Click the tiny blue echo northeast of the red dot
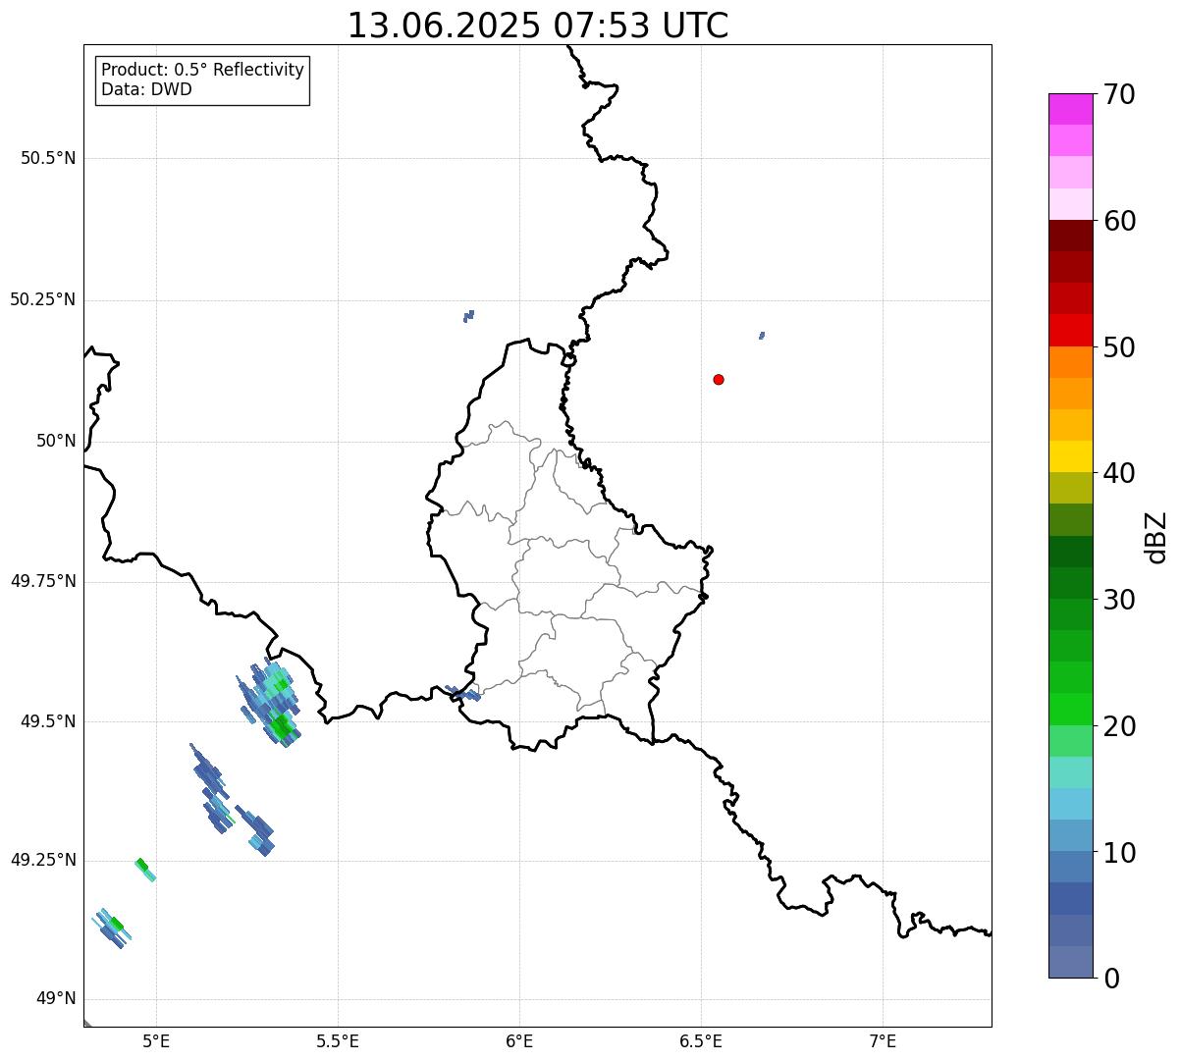Viewport: 1180px width, 1061px height. pyautogui.click(x=762, y=336)
